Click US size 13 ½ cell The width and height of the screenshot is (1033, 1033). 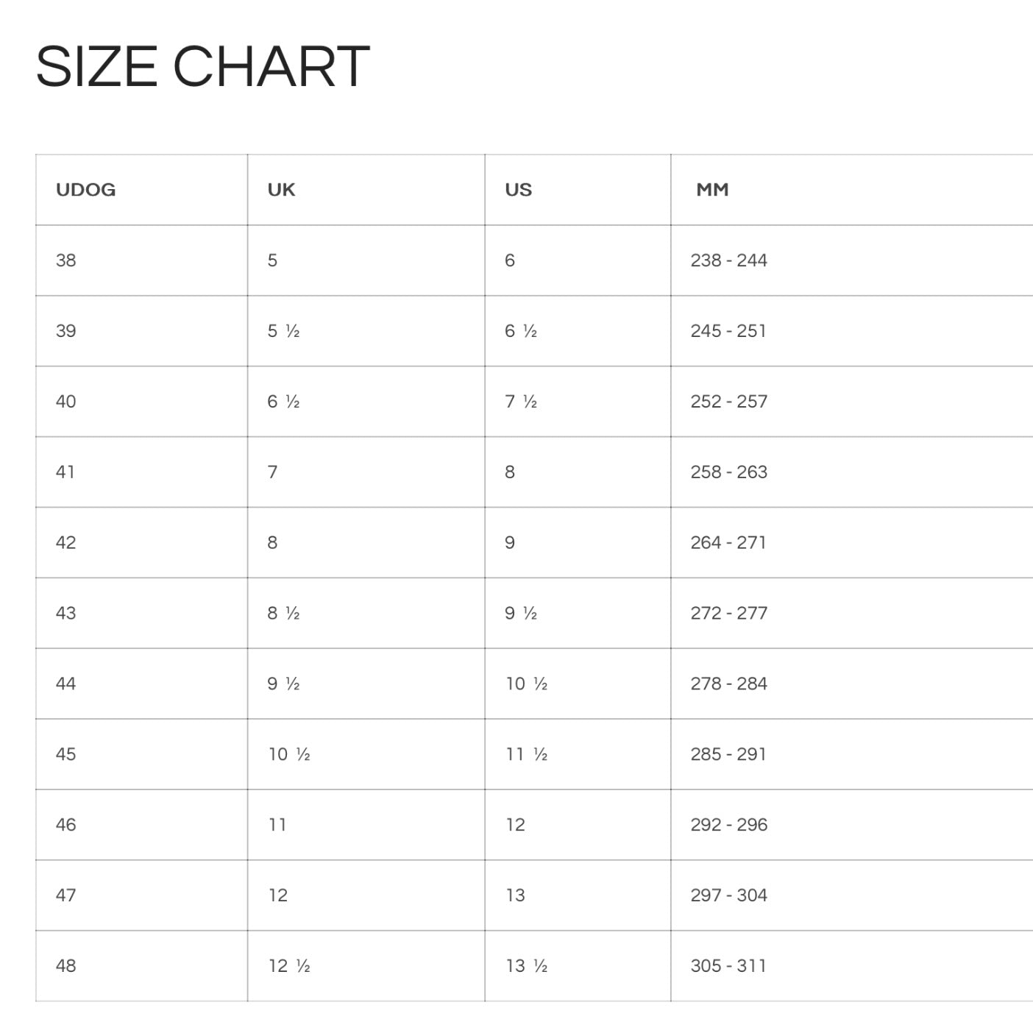click(526, 966)
